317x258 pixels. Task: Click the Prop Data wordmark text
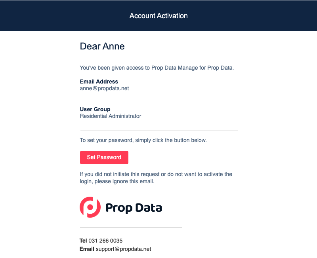134,207
